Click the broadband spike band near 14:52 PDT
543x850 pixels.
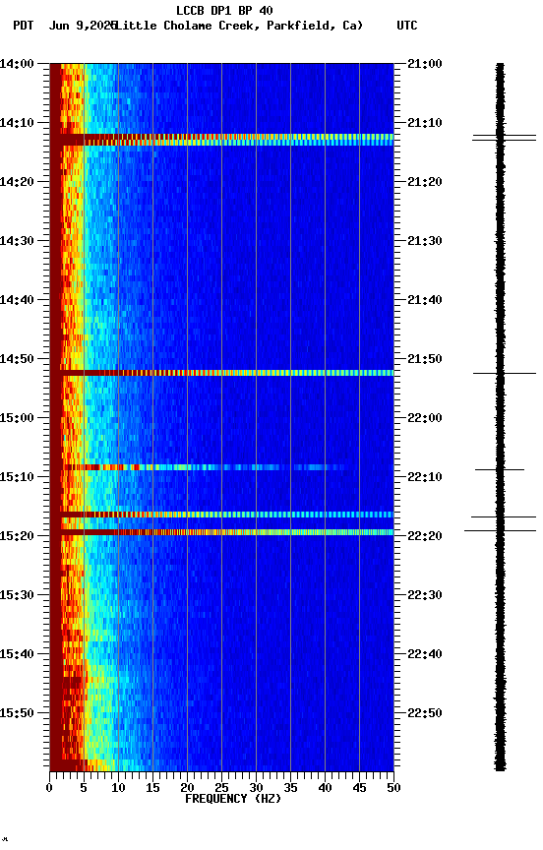tap(221, 374)
